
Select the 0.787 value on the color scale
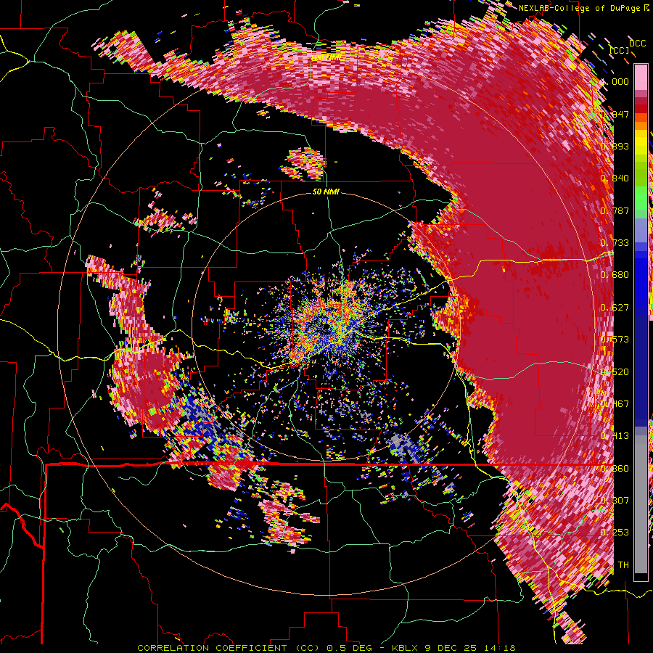click(615, 210)
